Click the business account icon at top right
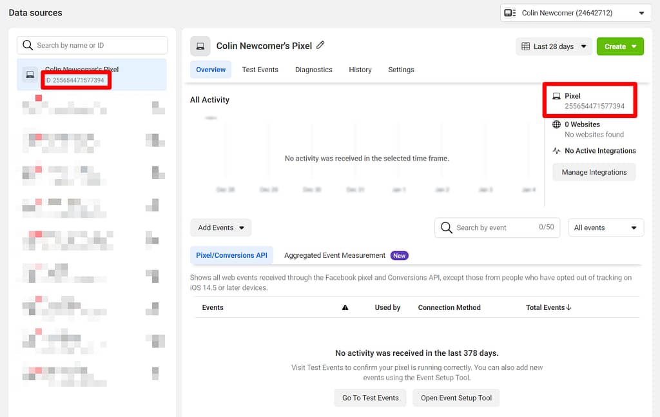The height and width of the screenshot is (417, 660). (x=510, y=13)
